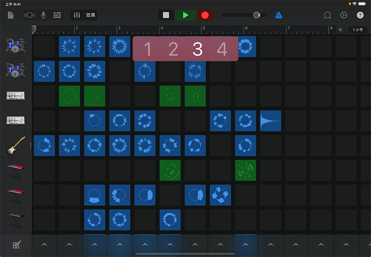The width and height of the screenshot is (371, 257).
Task: Select the electric guitar track header
Action: click(15, 146)
